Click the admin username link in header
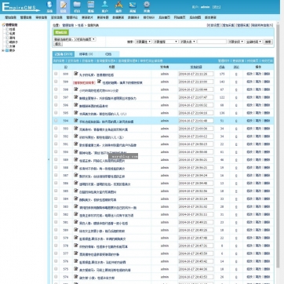The height and width of the screenshot is (284, 284). pyautogui.click(x=205, y=7)
